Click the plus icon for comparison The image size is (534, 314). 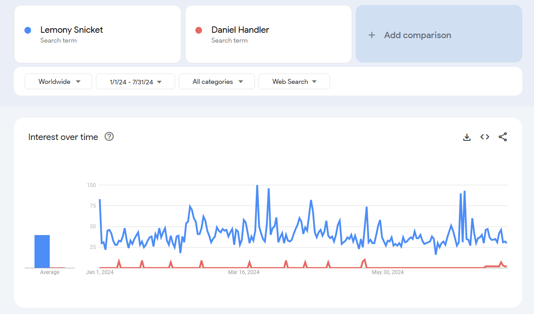pyautogui.click(x=371, y=35)
